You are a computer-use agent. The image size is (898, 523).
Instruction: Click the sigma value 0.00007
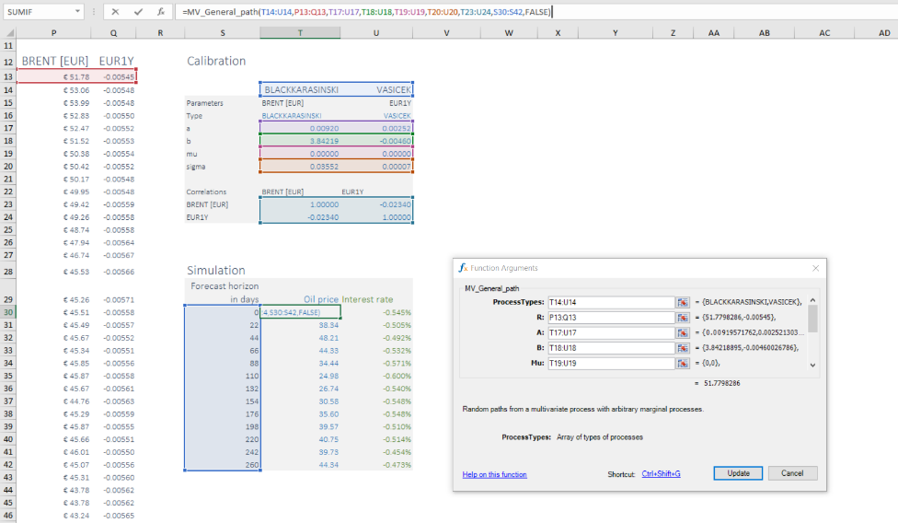tap(376, 167)
